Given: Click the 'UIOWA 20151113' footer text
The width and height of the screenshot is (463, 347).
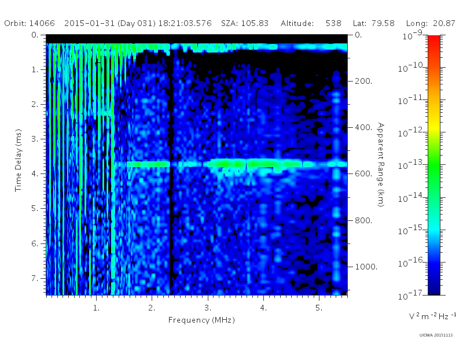Looking at the screenshot, I should coord(436,335).
